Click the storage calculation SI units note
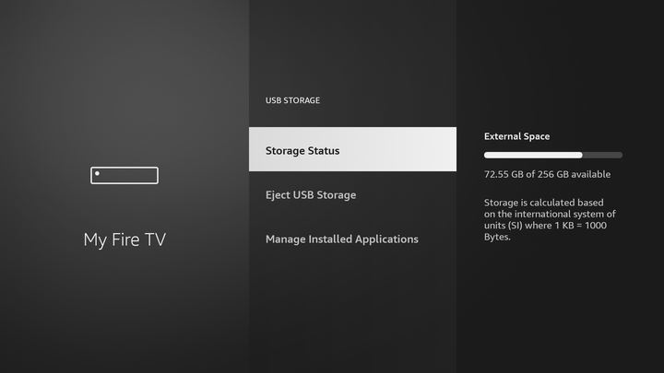The width and height of the screenshot is (664, 373). [550, 219]
